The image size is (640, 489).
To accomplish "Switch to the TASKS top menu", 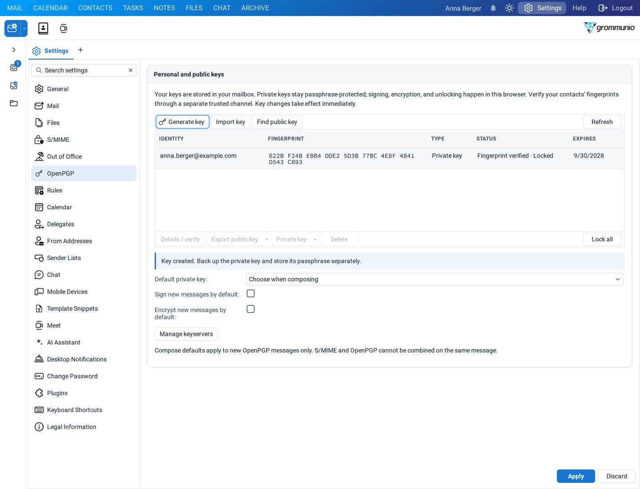I will point(133,8).
